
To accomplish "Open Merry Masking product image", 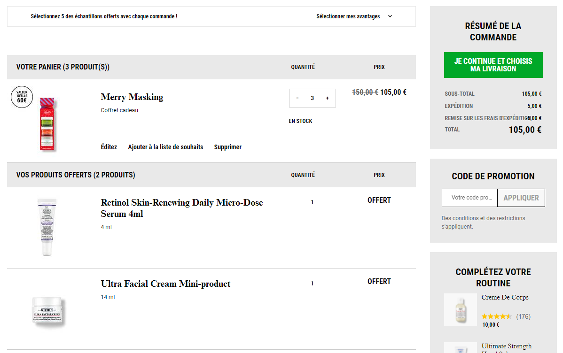I will (47, 124).
